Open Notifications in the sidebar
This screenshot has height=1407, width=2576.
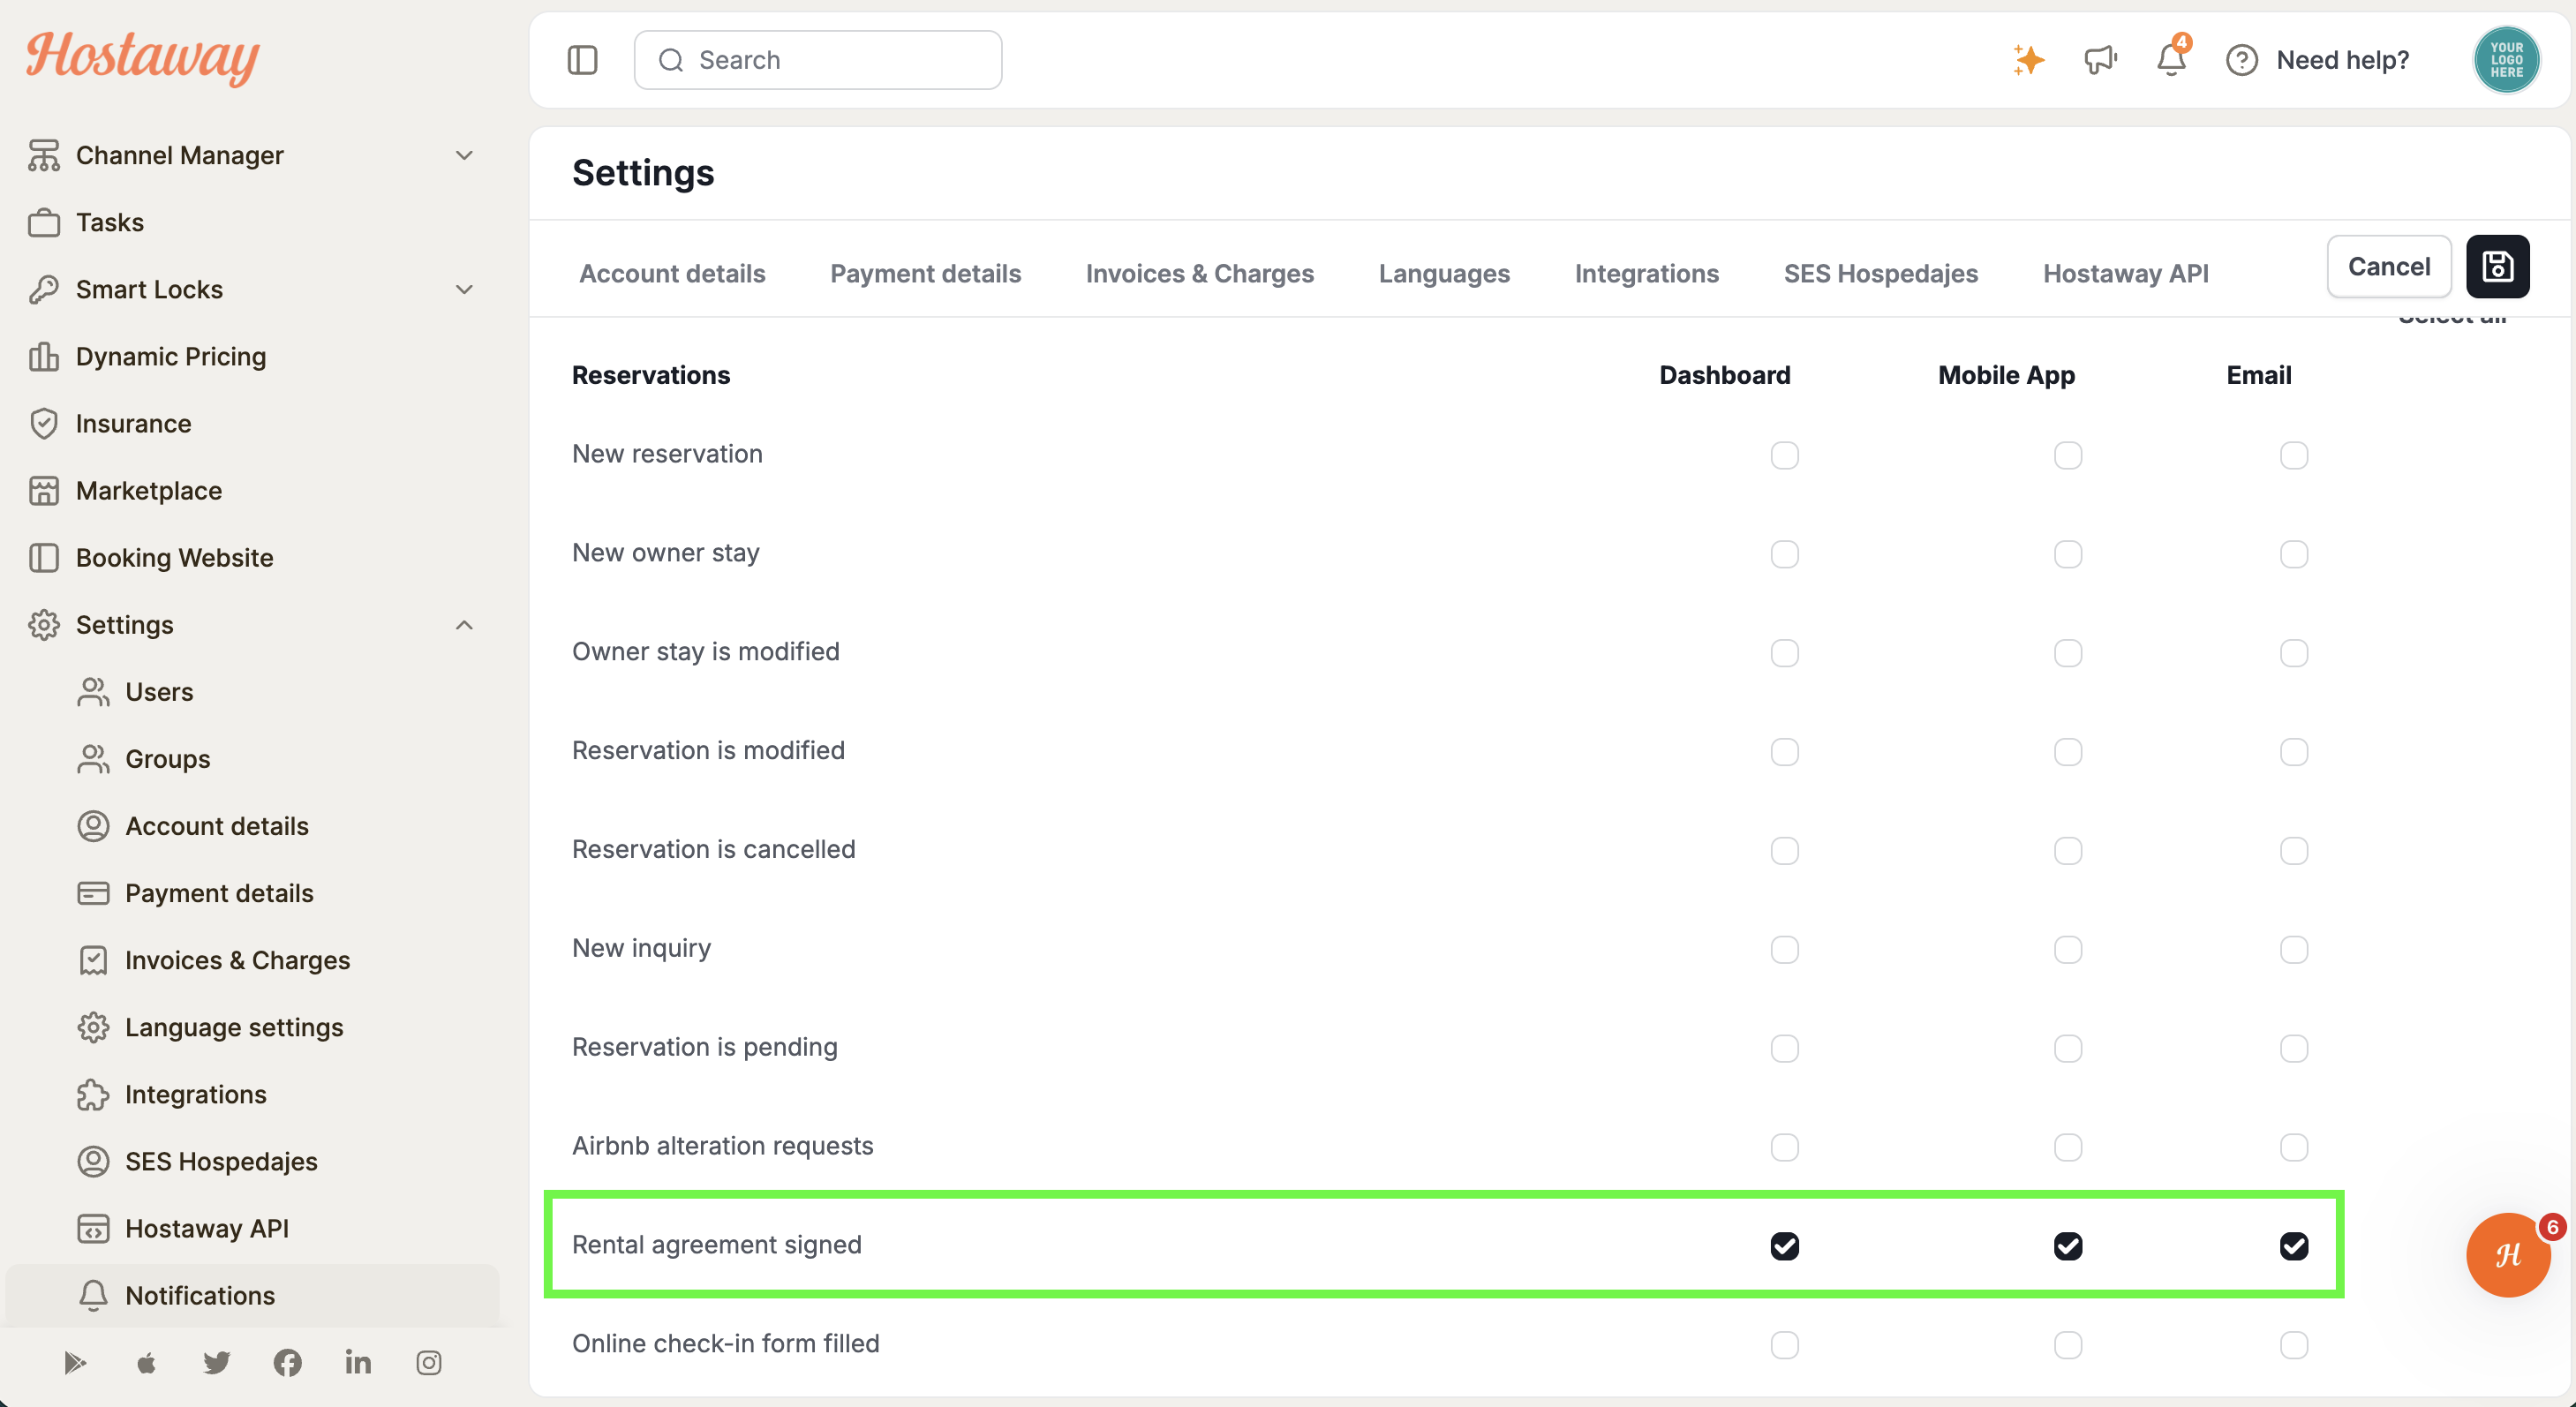coord(250,1295)
